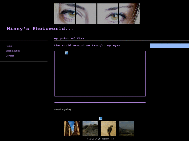Viewport: 189px width, 141px height.
Task: Click the 'weiter>' next page link
Action: pos(106,139)
